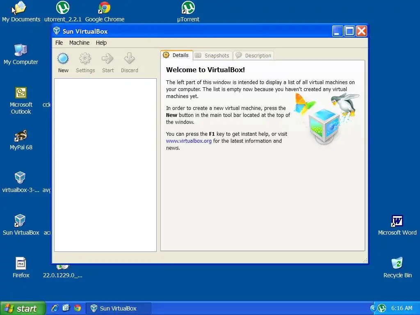Expand hidden system tray icons arrow

[373, 308]
